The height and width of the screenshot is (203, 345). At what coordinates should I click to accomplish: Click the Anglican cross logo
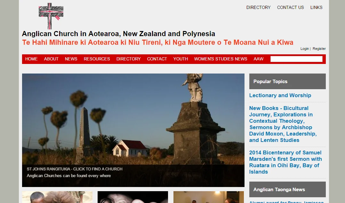pyautogui.click(x=51, y=16)
